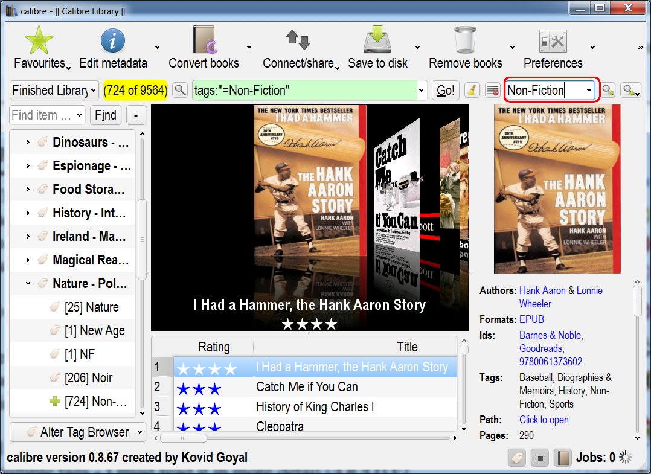651x474 pixels.
Task: Click the Catch Me If You Can cover in cover flow
Action: point(397,187)
